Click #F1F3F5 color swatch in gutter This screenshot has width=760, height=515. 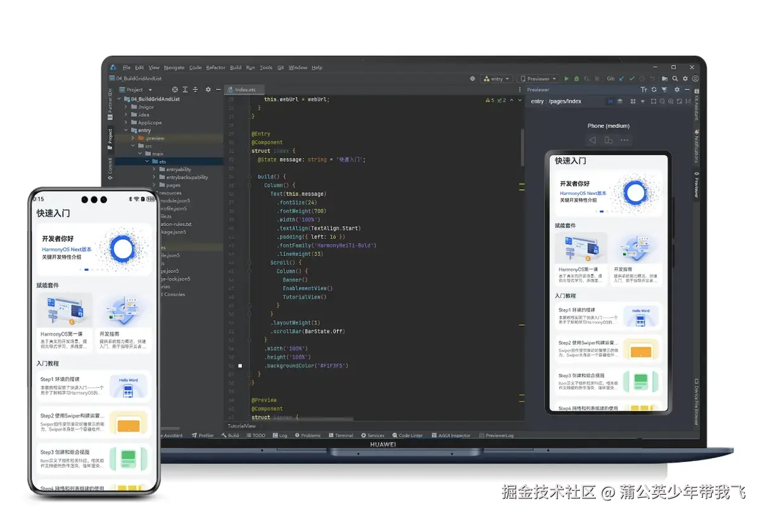tap(240, 366)
